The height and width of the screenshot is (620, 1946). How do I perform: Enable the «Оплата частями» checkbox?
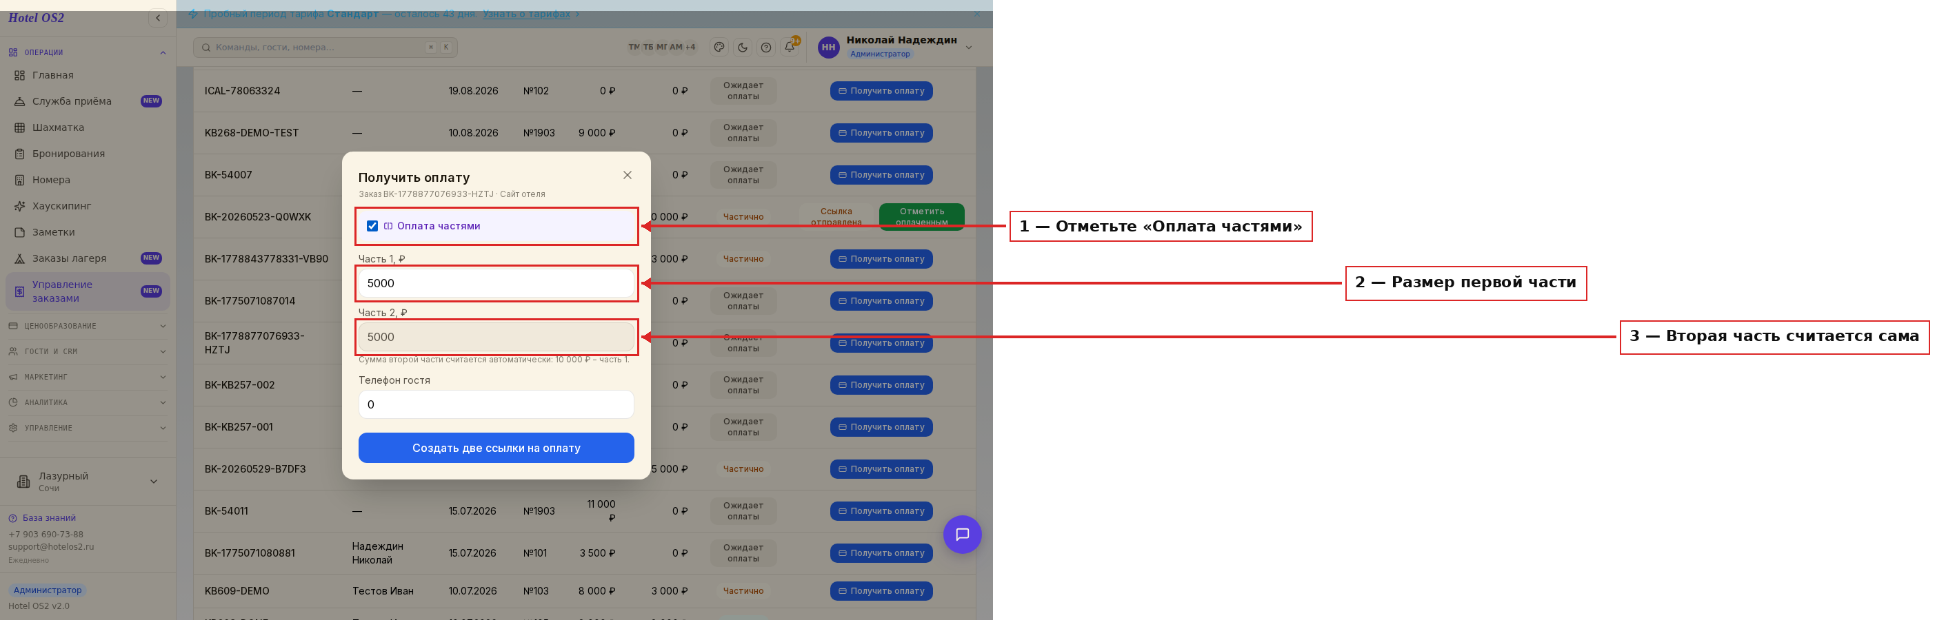point(372,225)
